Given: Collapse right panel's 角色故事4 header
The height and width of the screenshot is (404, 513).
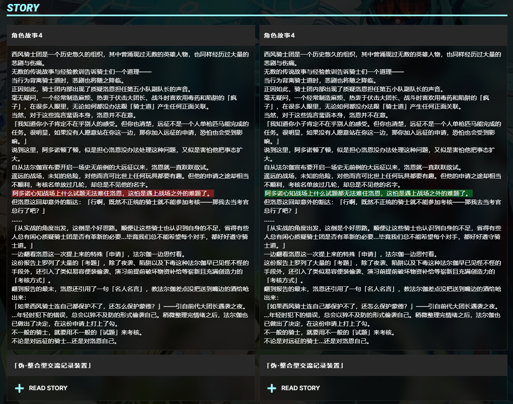Looking at the screenshot, I should click(383, 36).
